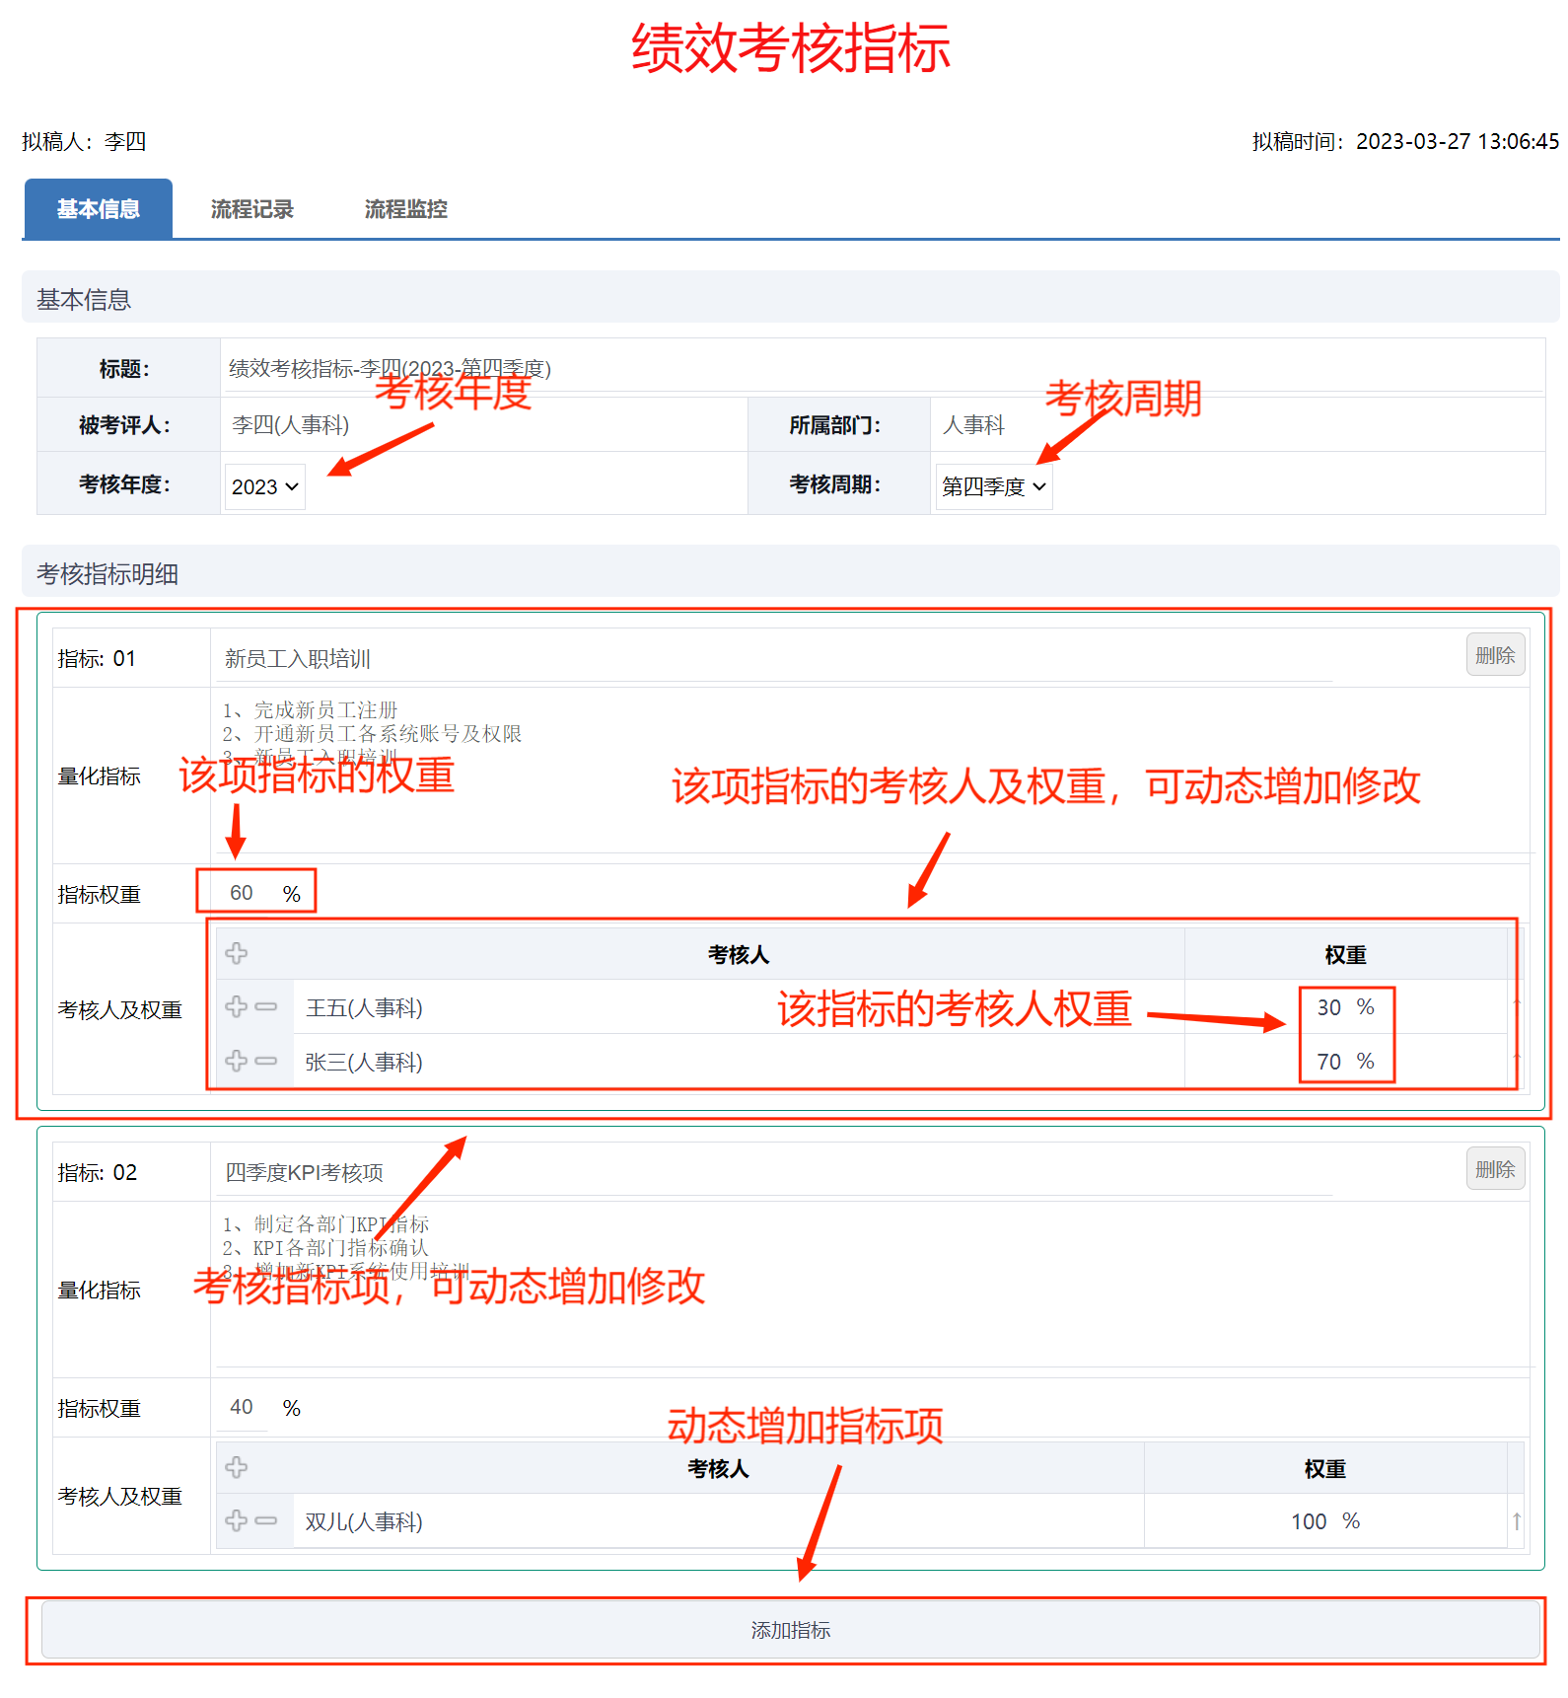Delete indicator 02 with 删除 button

[1494, 1170]
